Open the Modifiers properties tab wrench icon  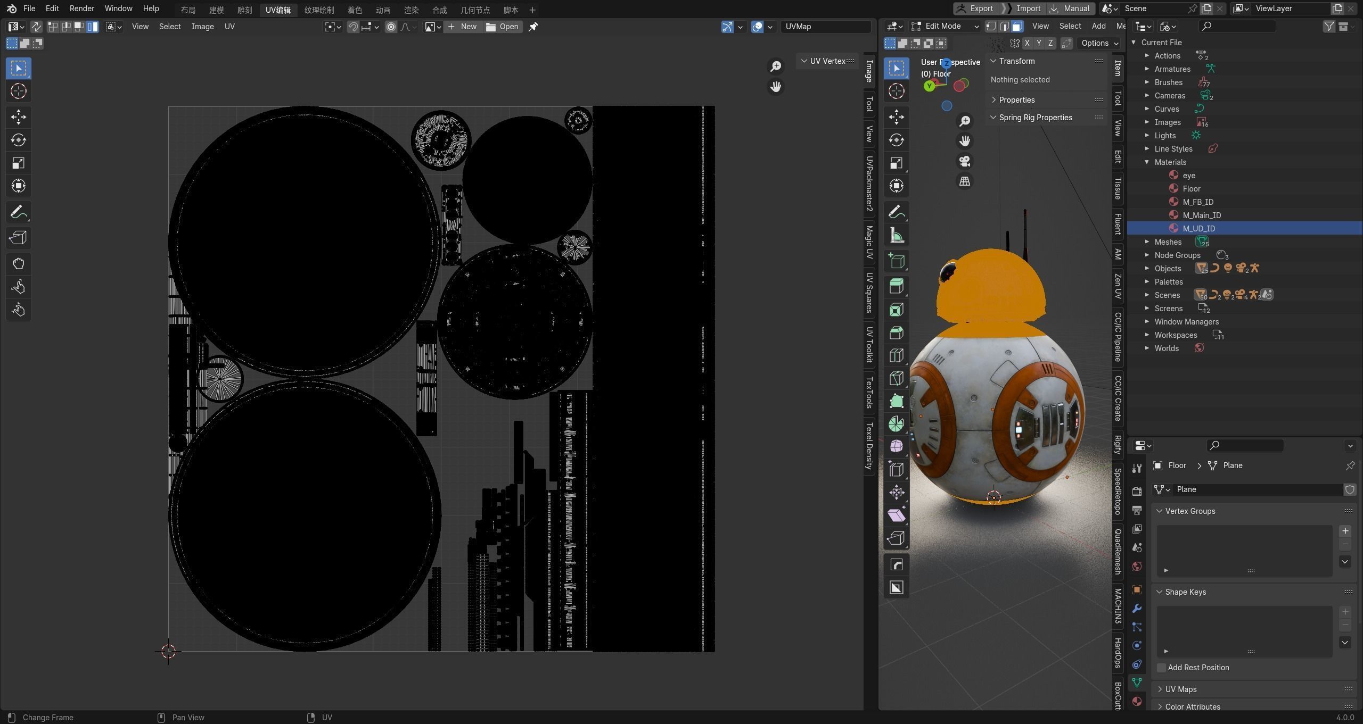click(1137, 609)
